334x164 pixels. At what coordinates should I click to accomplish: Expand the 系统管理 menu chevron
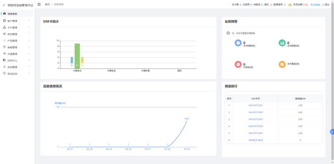point(29,67)
